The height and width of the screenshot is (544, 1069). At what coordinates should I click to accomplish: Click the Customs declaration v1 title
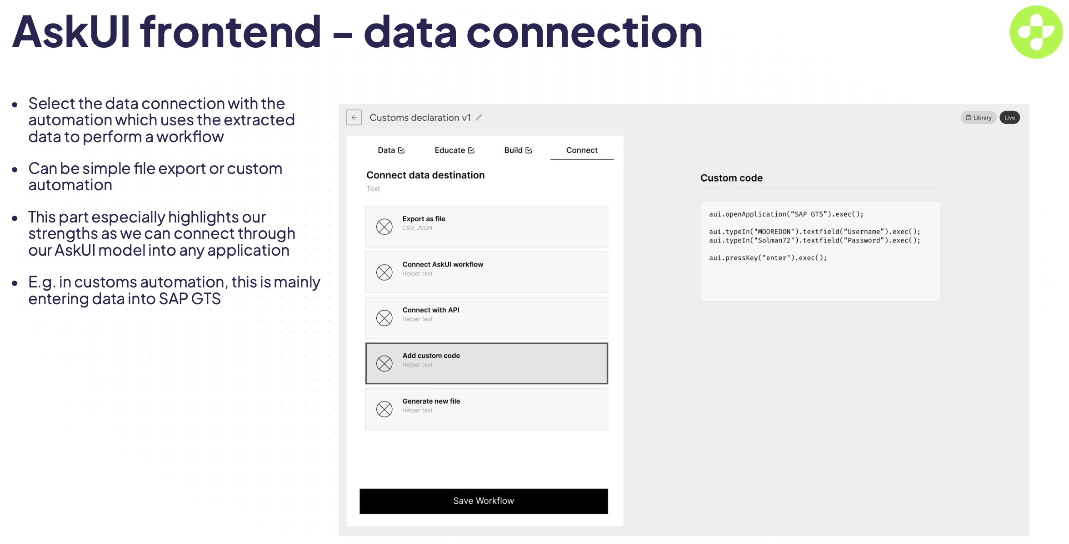click(x=420, y=118)
